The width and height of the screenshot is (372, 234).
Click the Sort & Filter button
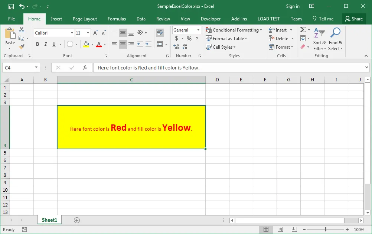point(319,39)
